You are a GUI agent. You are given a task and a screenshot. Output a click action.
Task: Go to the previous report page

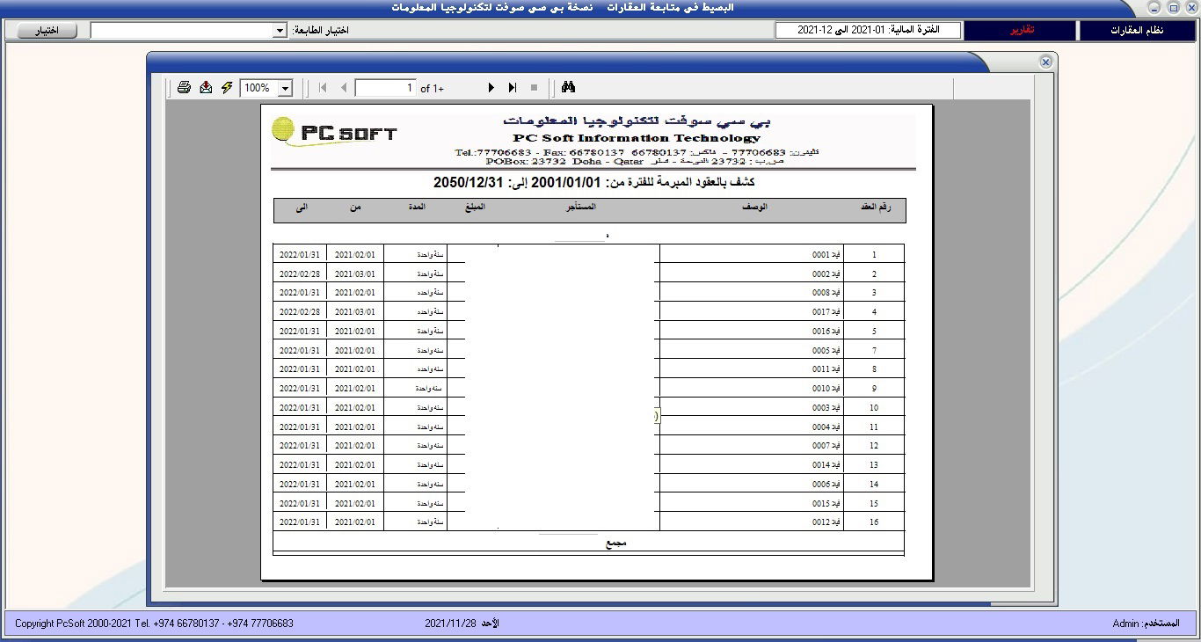click(x=344, y=87)
